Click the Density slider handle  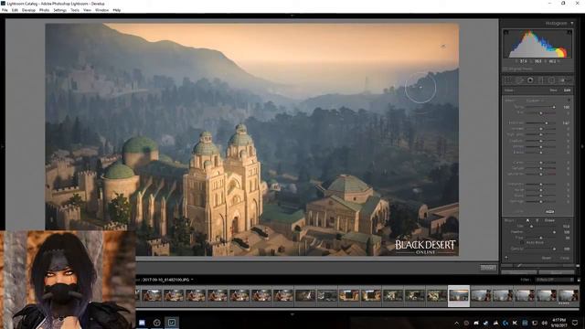coord(554,249)
